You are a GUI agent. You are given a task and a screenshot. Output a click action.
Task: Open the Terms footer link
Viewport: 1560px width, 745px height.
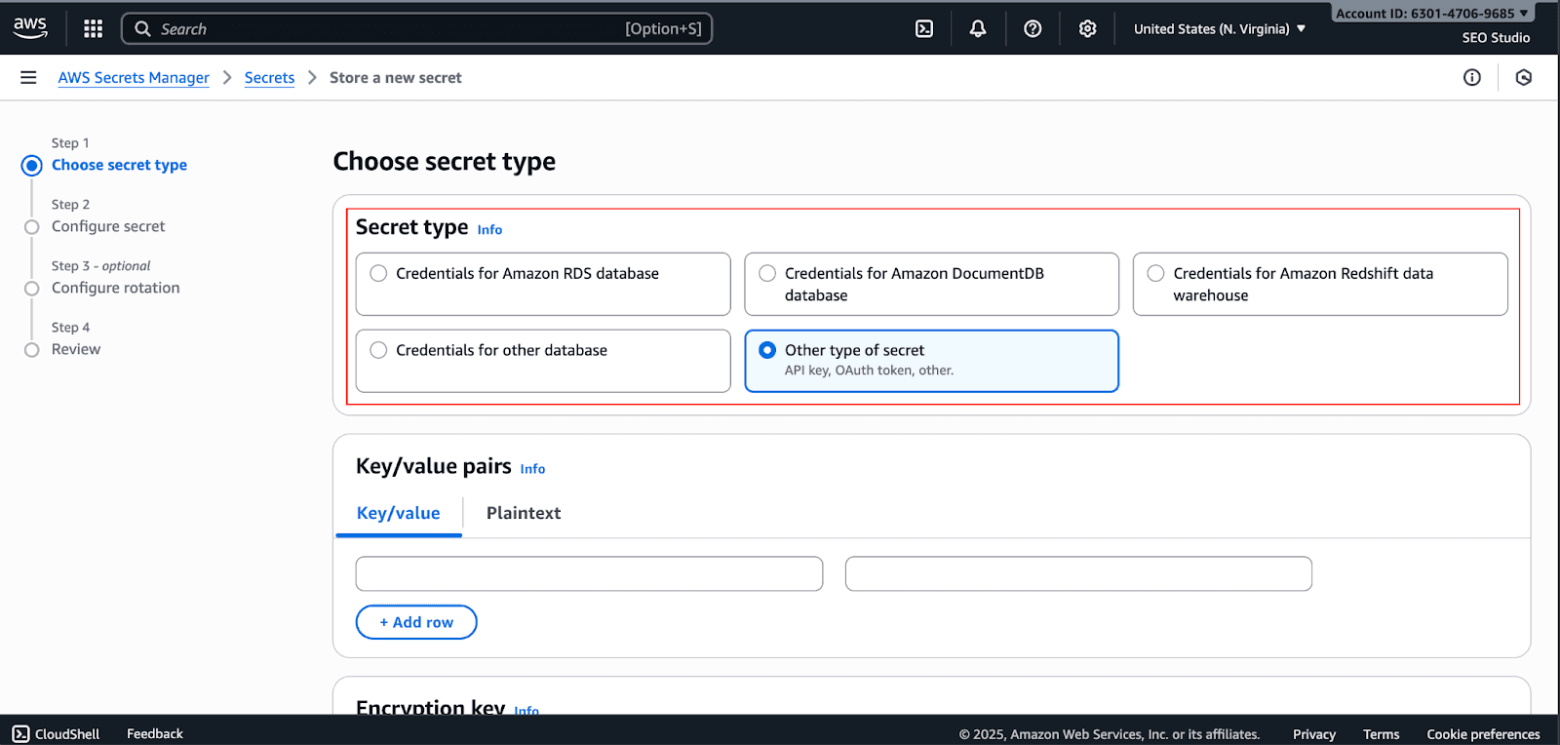coord(1381,734)
